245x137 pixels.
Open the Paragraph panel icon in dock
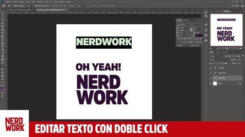(x=206, y=25)
